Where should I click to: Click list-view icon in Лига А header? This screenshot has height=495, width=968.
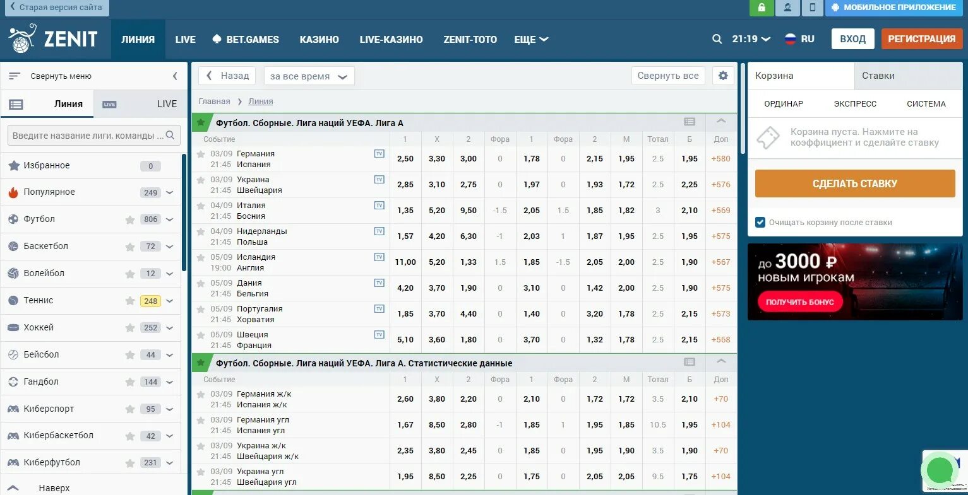[690, 122]
